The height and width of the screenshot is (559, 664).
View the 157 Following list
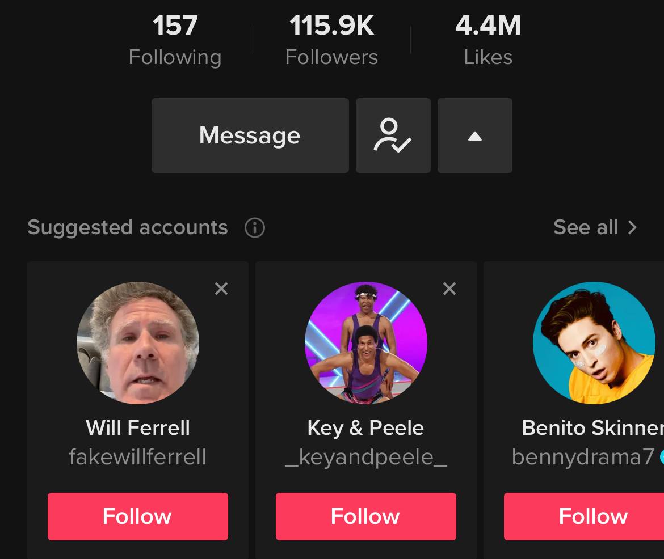tap(174, 39)
